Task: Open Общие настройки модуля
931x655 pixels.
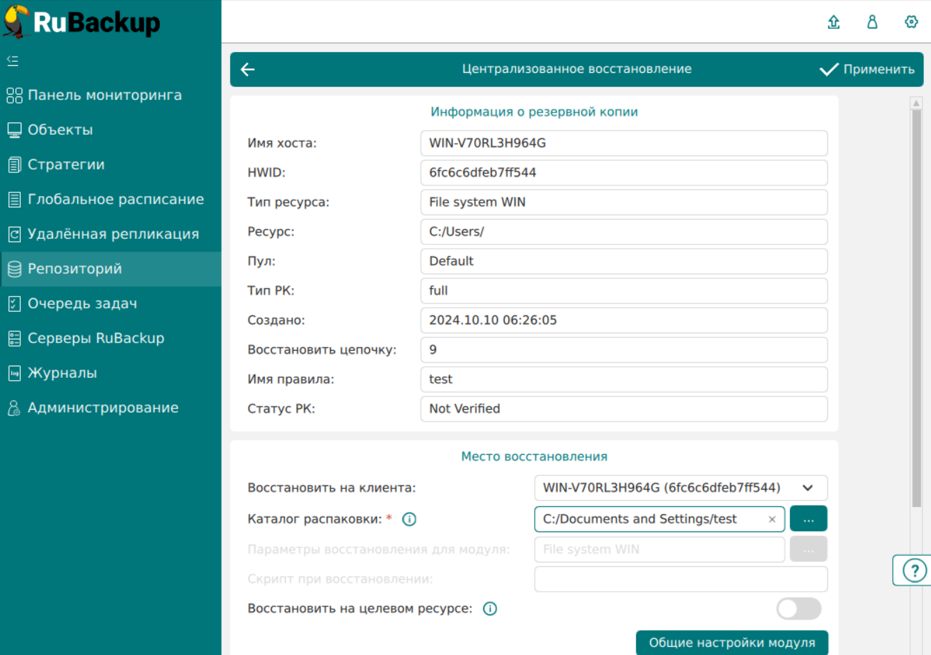Action: coord(731,643)
